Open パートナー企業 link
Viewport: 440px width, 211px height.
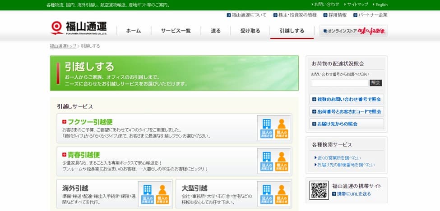(x=373, y=15)
